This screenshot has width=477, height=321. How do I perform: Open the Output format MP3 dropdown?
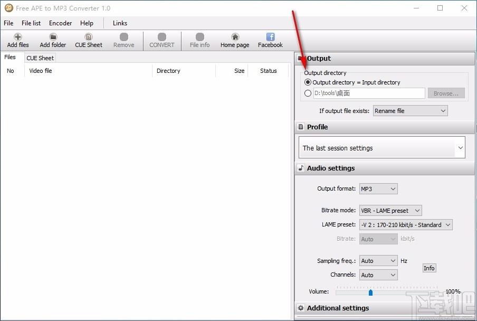[x=378, y=188]
